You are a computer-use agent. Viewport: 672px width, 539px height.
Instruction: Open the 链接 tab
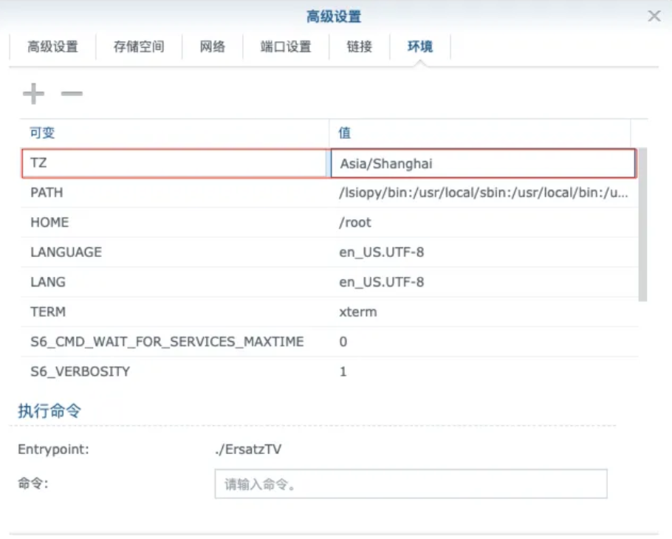click(x=359, y=47)
